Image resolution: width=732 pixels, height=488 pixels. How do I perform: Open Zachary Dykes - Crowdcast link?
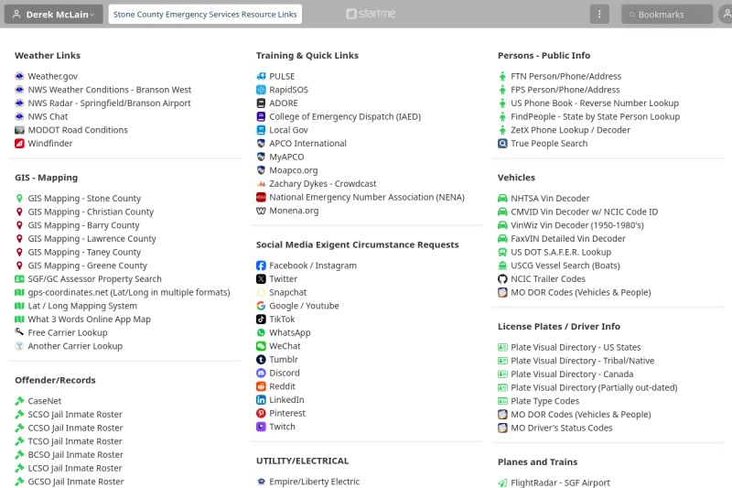point(323,183)
